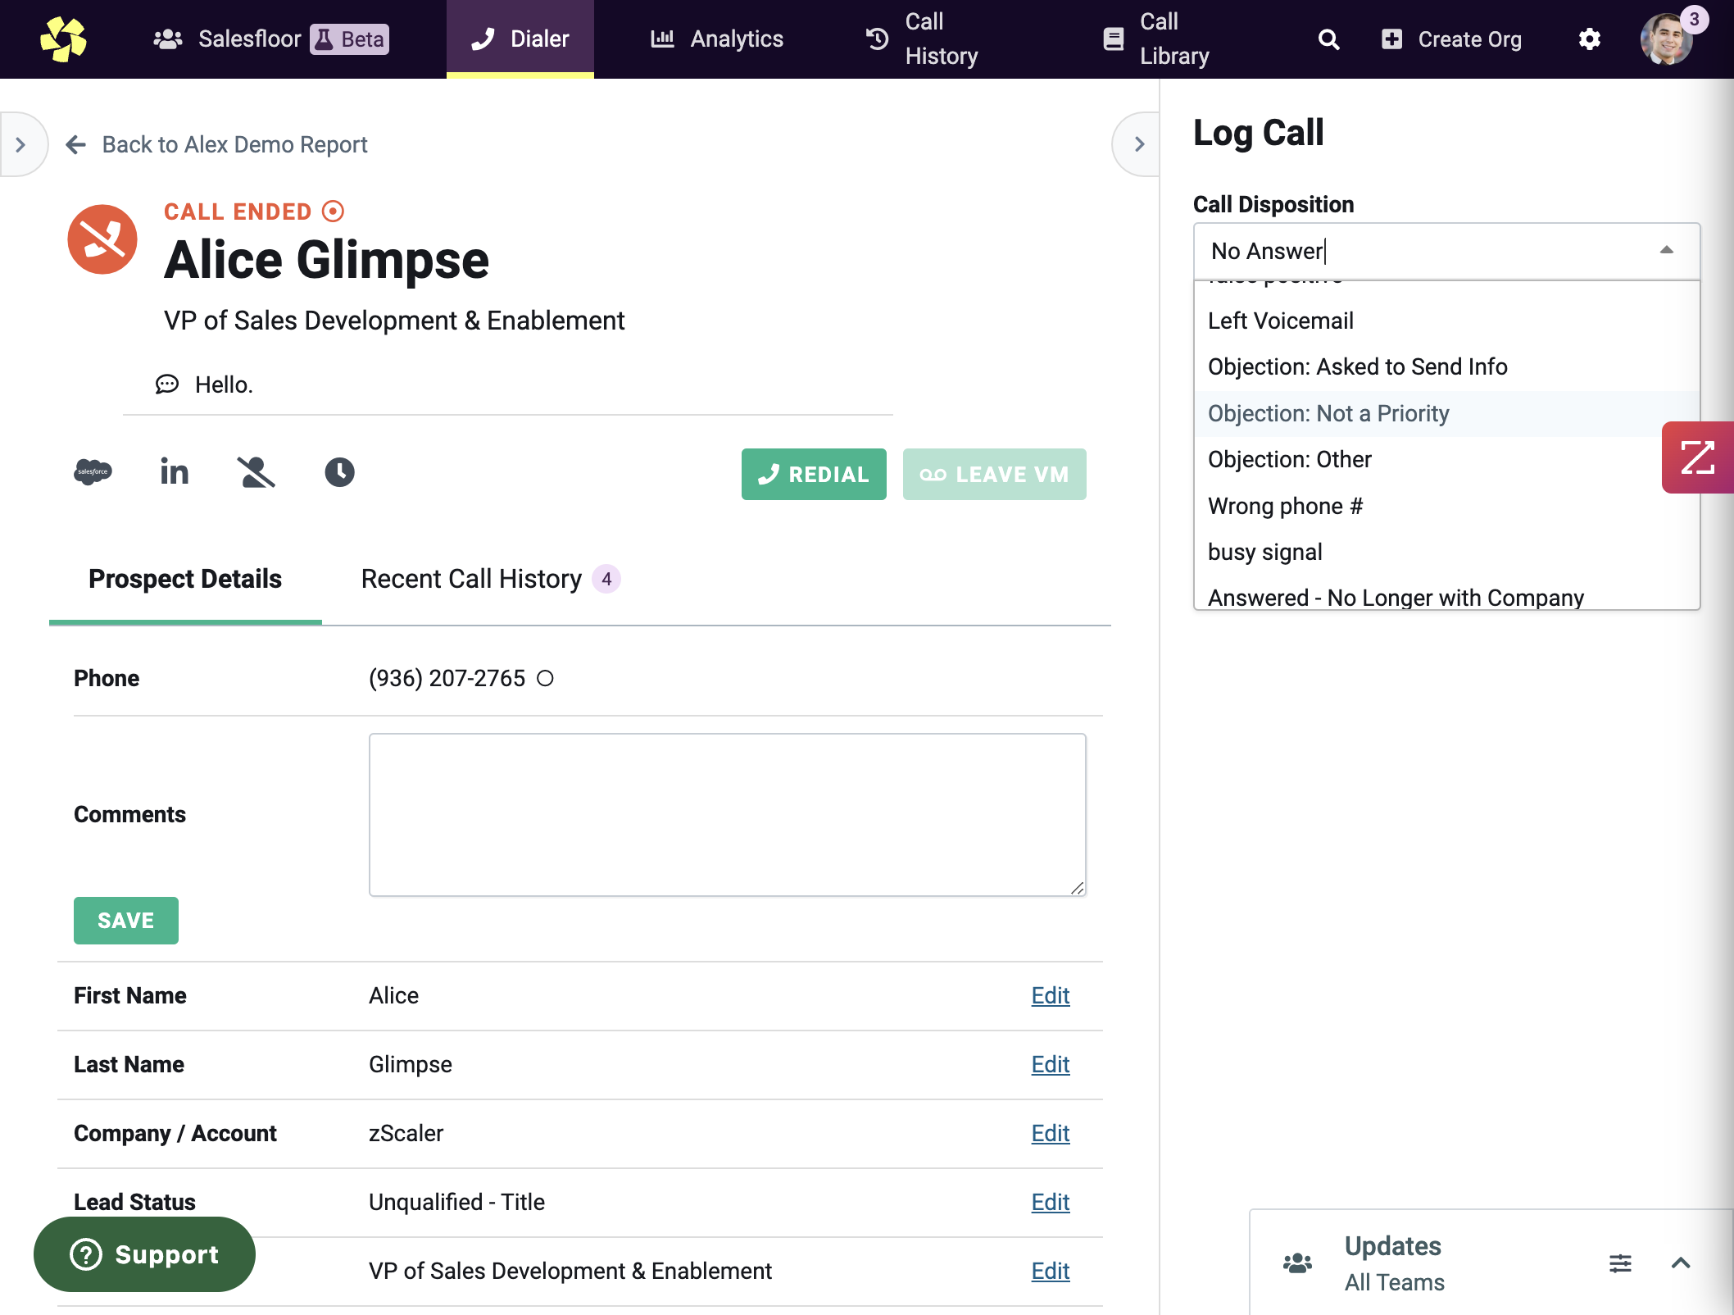The image size is (1734, 1315).
Task: Open the Call Library
Action: 1156,39
